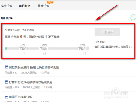Click 2126人已阅读 text
The image size is (136, 102).
(x=29, y=73)
